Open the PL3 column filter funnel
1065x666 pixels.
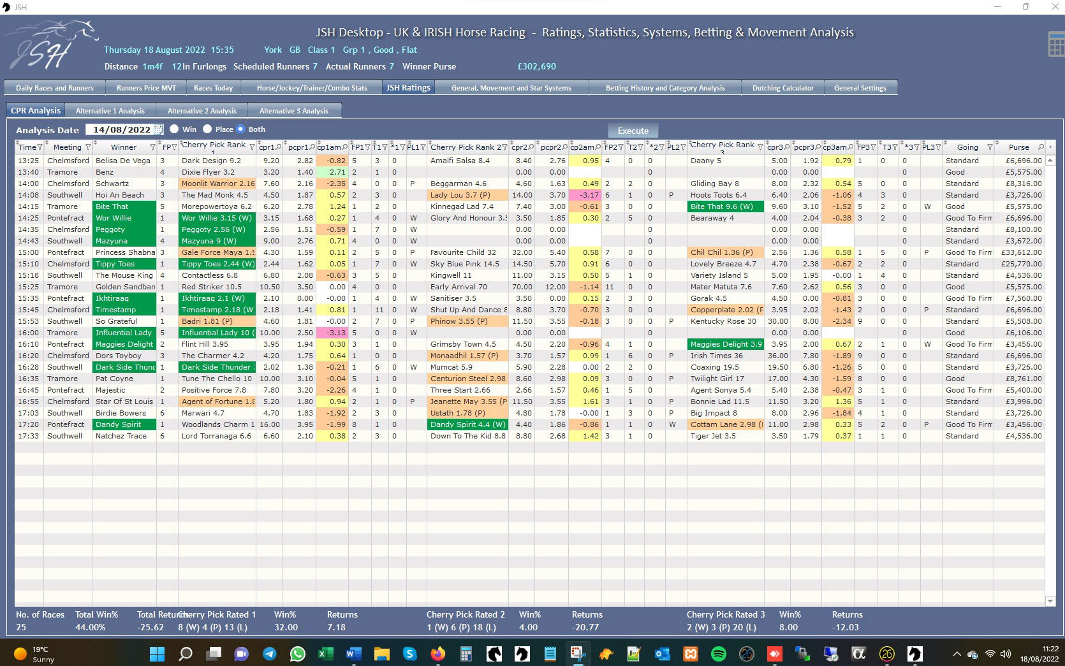[x=938, y=147]
